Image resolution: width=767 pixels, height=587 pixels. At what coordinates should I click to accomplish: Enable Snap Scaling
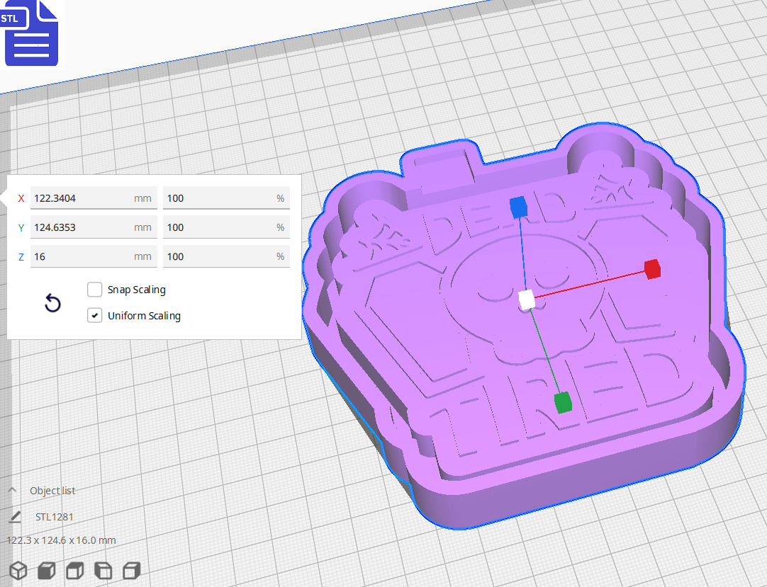[94, 289]
